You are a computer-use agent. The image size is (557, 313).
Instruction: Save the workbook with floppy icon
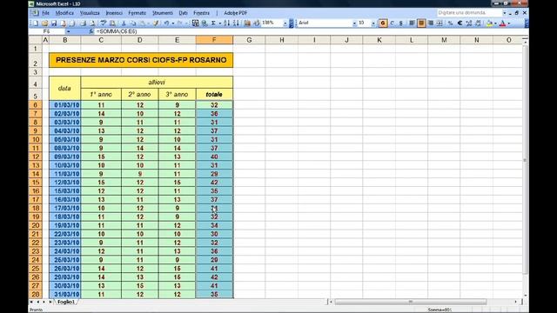54,23
